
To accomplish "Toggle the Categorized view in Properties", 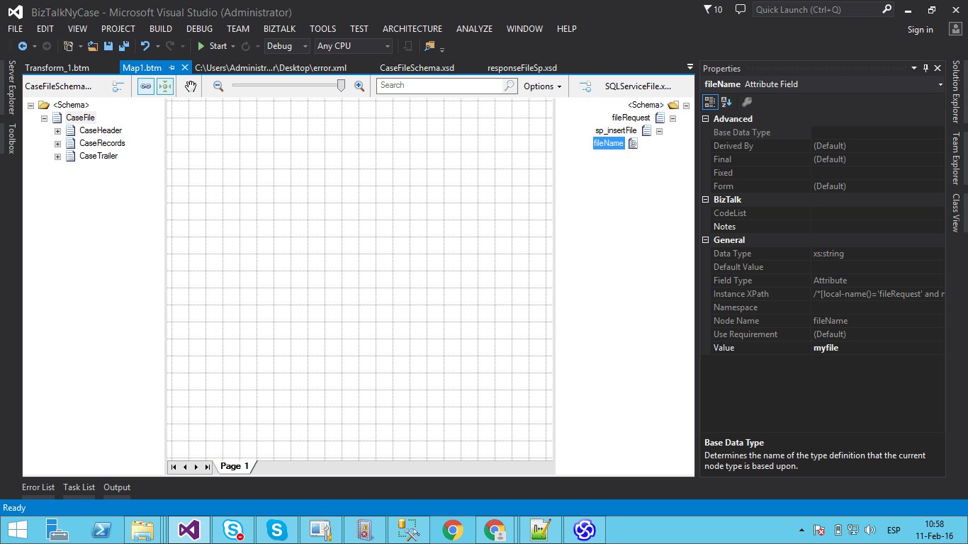I will coord(710,102).
